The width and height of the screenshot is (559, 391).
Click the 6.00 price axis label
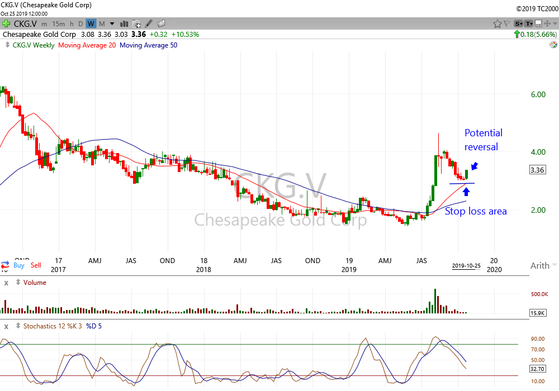tap(538, 94)
